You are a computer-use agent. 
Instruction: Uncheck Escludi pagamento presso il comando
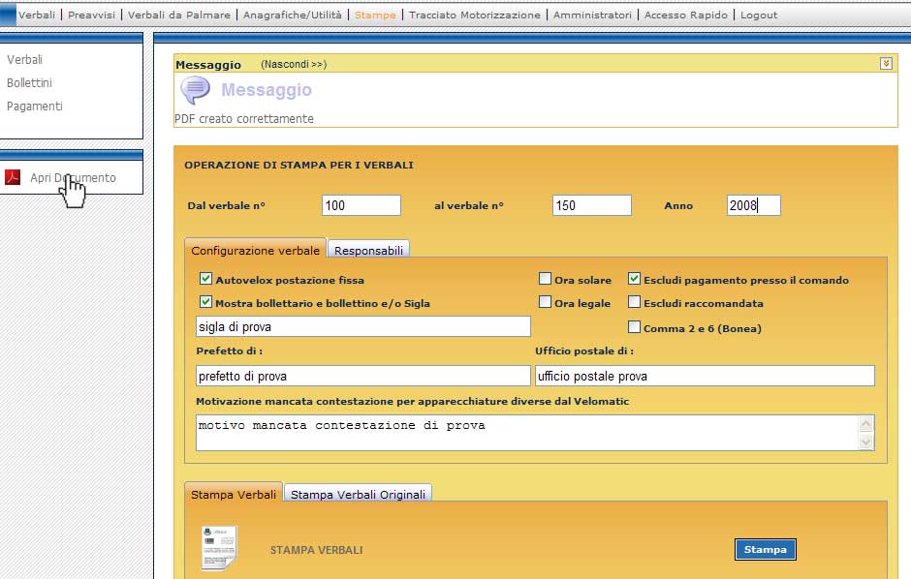(635, 279)
